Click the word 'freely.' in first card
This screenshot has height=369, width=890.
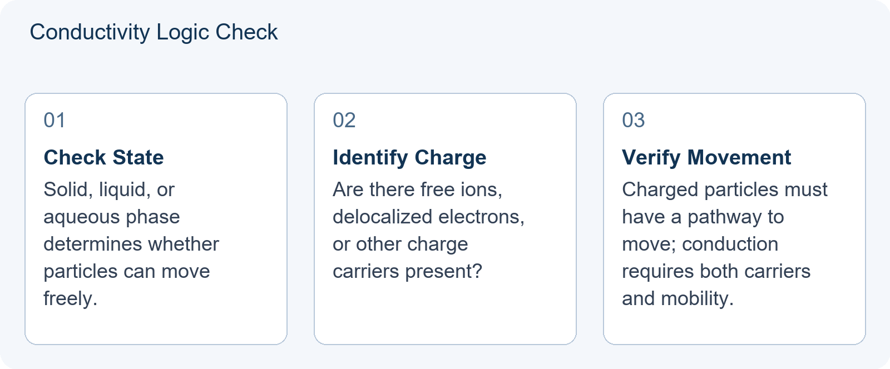pyautogui.click(x=71, y=298)
